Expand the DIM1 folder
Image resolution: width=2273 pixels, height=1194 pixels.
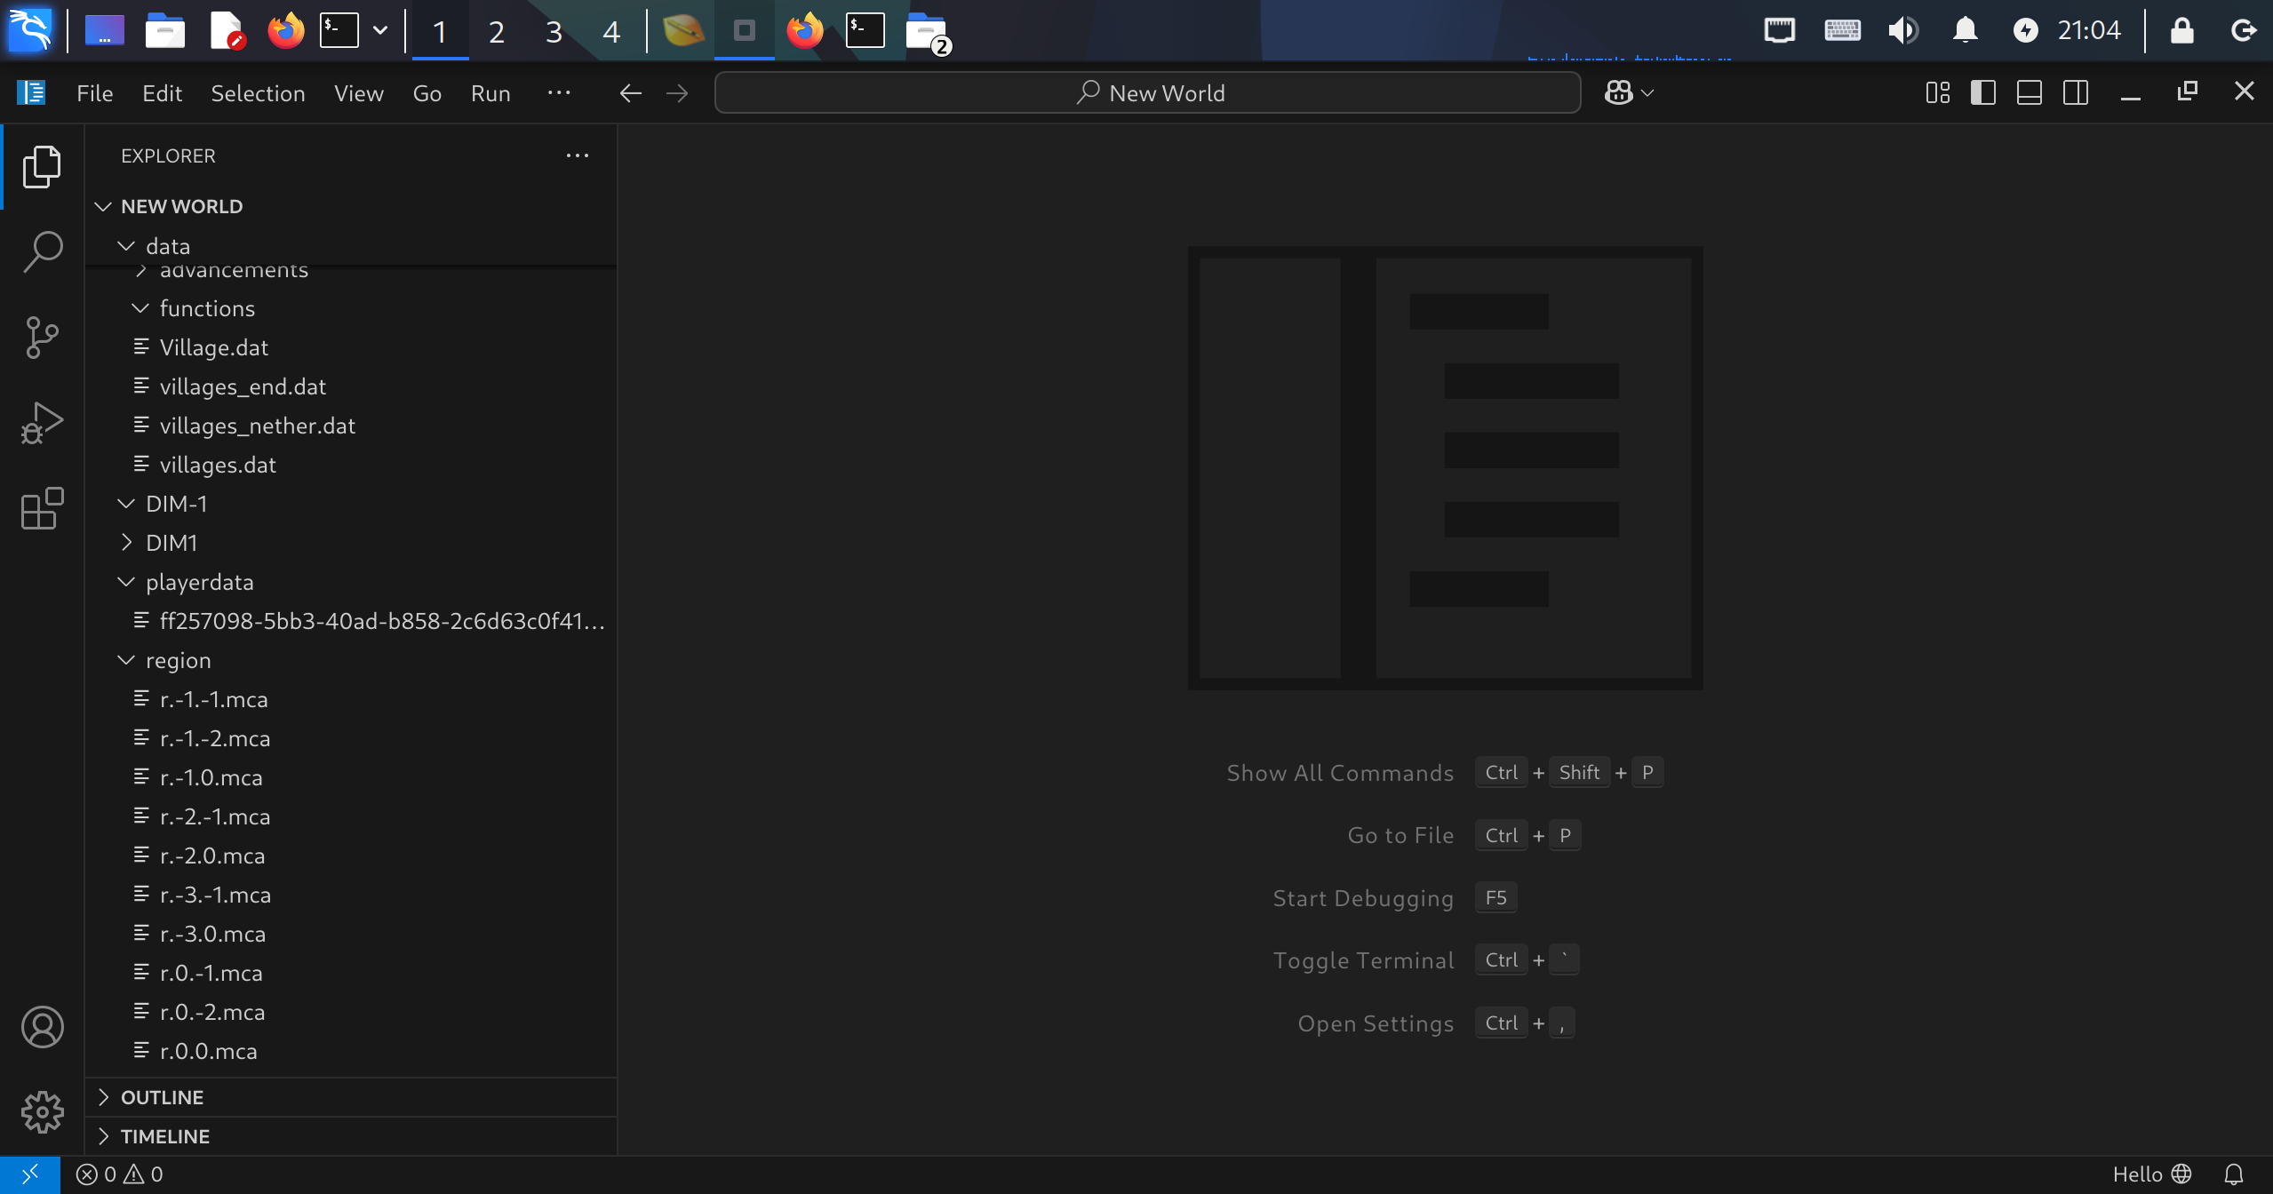[x=171, y=543]
